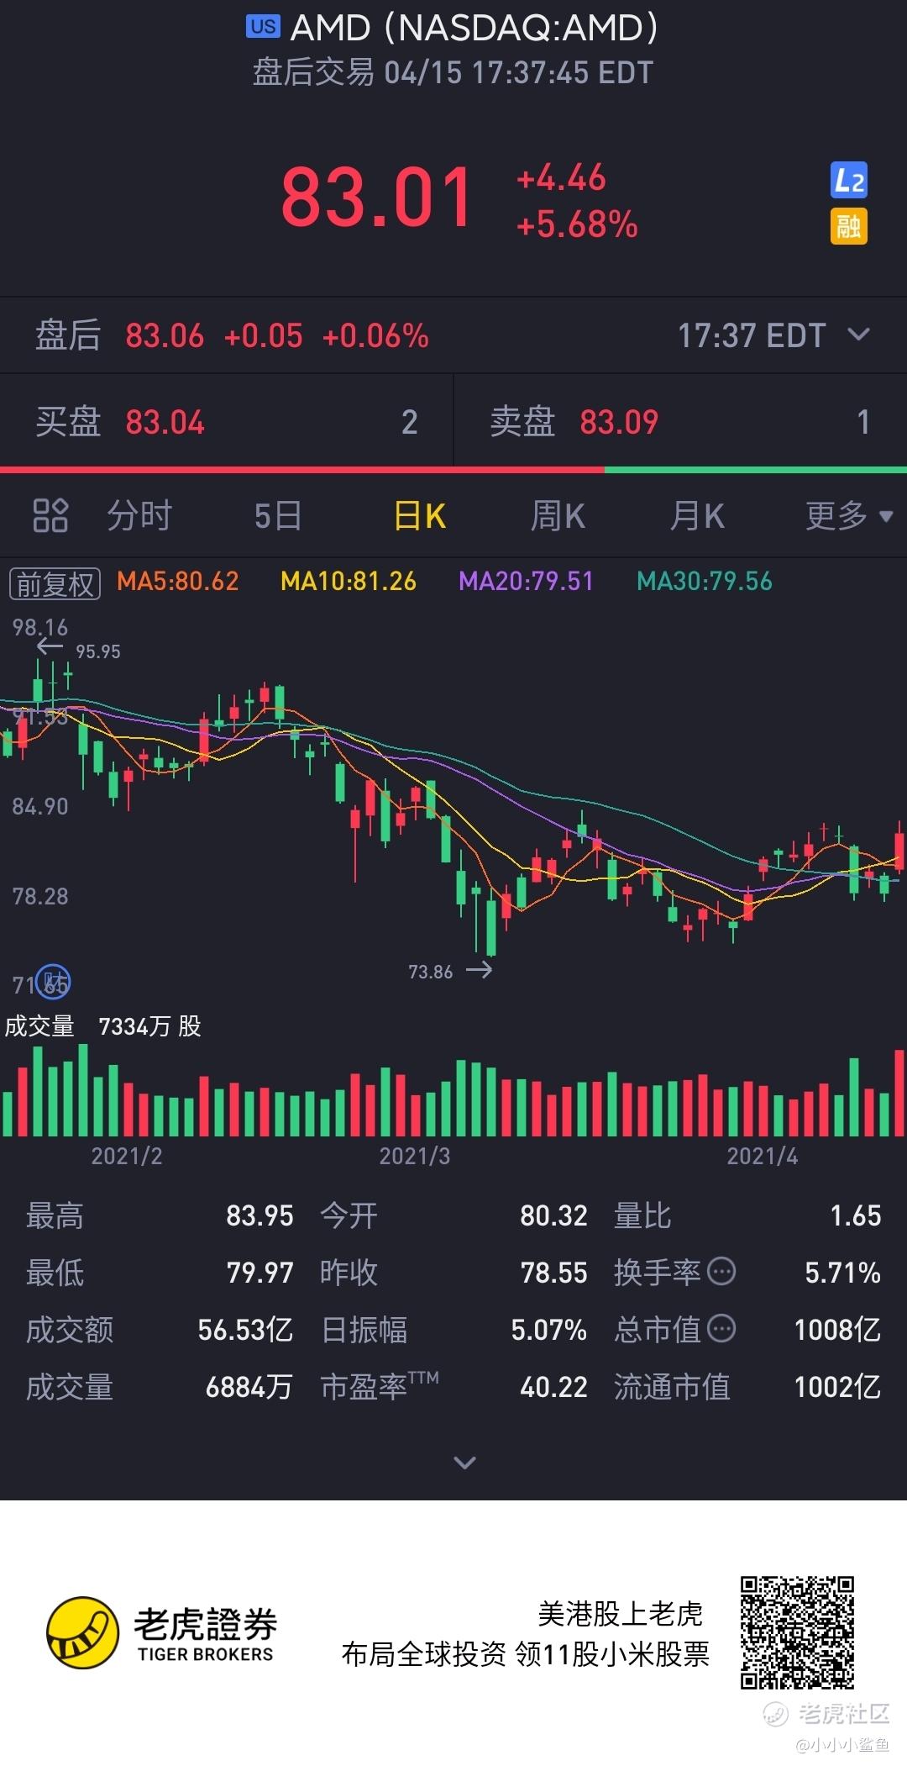This screenshot has width=907, height=1766.
Task: Tap the 流通市值 1002亿 value
Action: click(x=837, y=1387)
